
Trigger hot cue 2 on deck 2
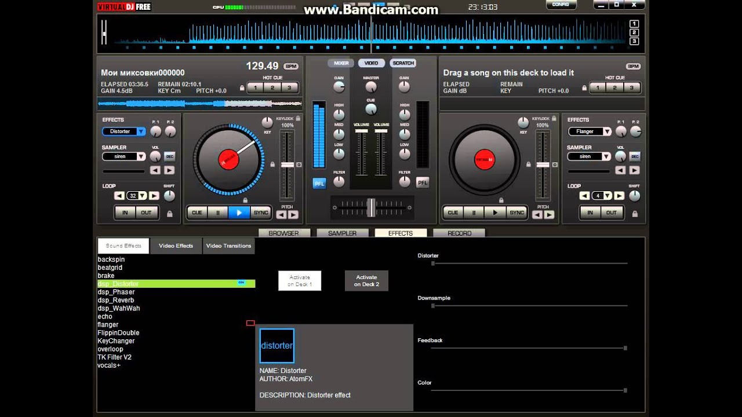pos(615,88)
